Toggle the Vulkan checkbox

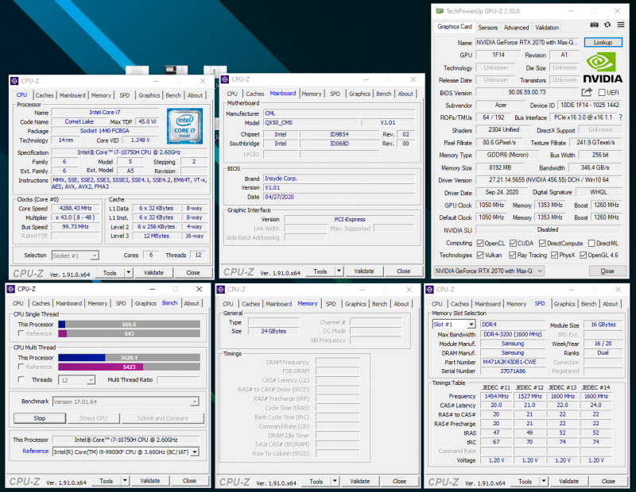480,255
